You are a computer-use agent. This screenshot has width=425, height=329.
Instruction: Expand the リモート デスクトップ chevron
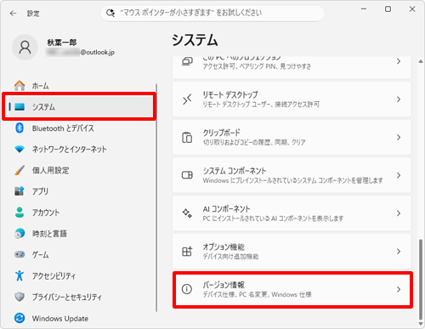[399, 99]
